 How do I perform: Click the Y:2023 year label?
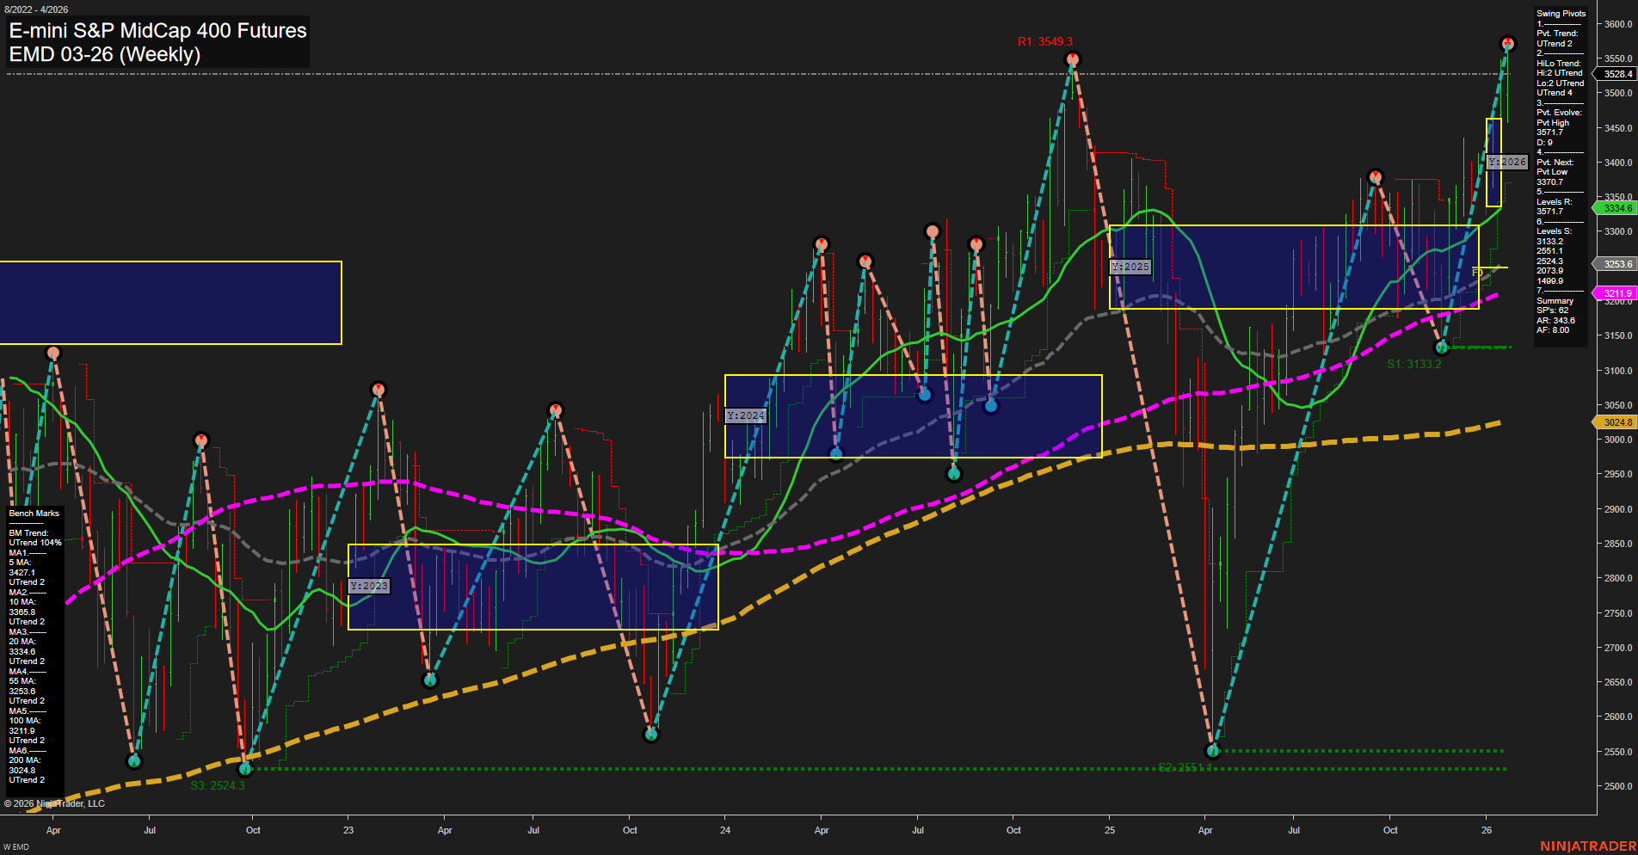pos(368,586)
